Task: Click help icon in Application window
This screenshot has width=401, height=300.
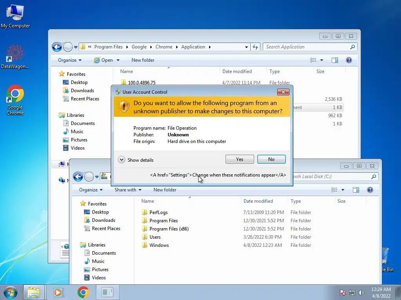Action: point(349,60)
